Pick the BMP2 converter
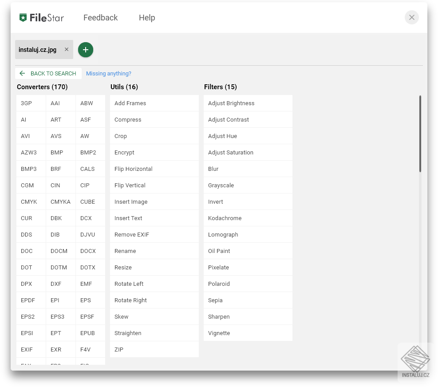 tap(91, 152)
